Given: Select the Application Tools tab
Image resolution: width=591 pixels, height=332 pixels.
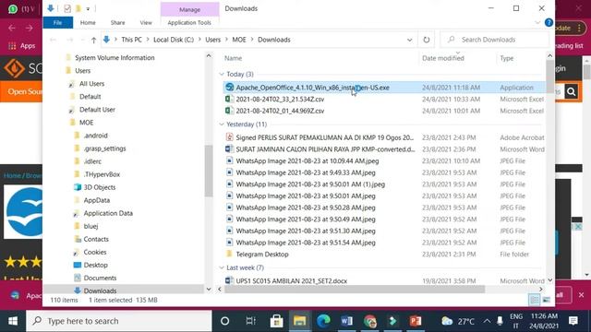Looking at the screenshot, I should pyautogui.click(x=189, y=22).
